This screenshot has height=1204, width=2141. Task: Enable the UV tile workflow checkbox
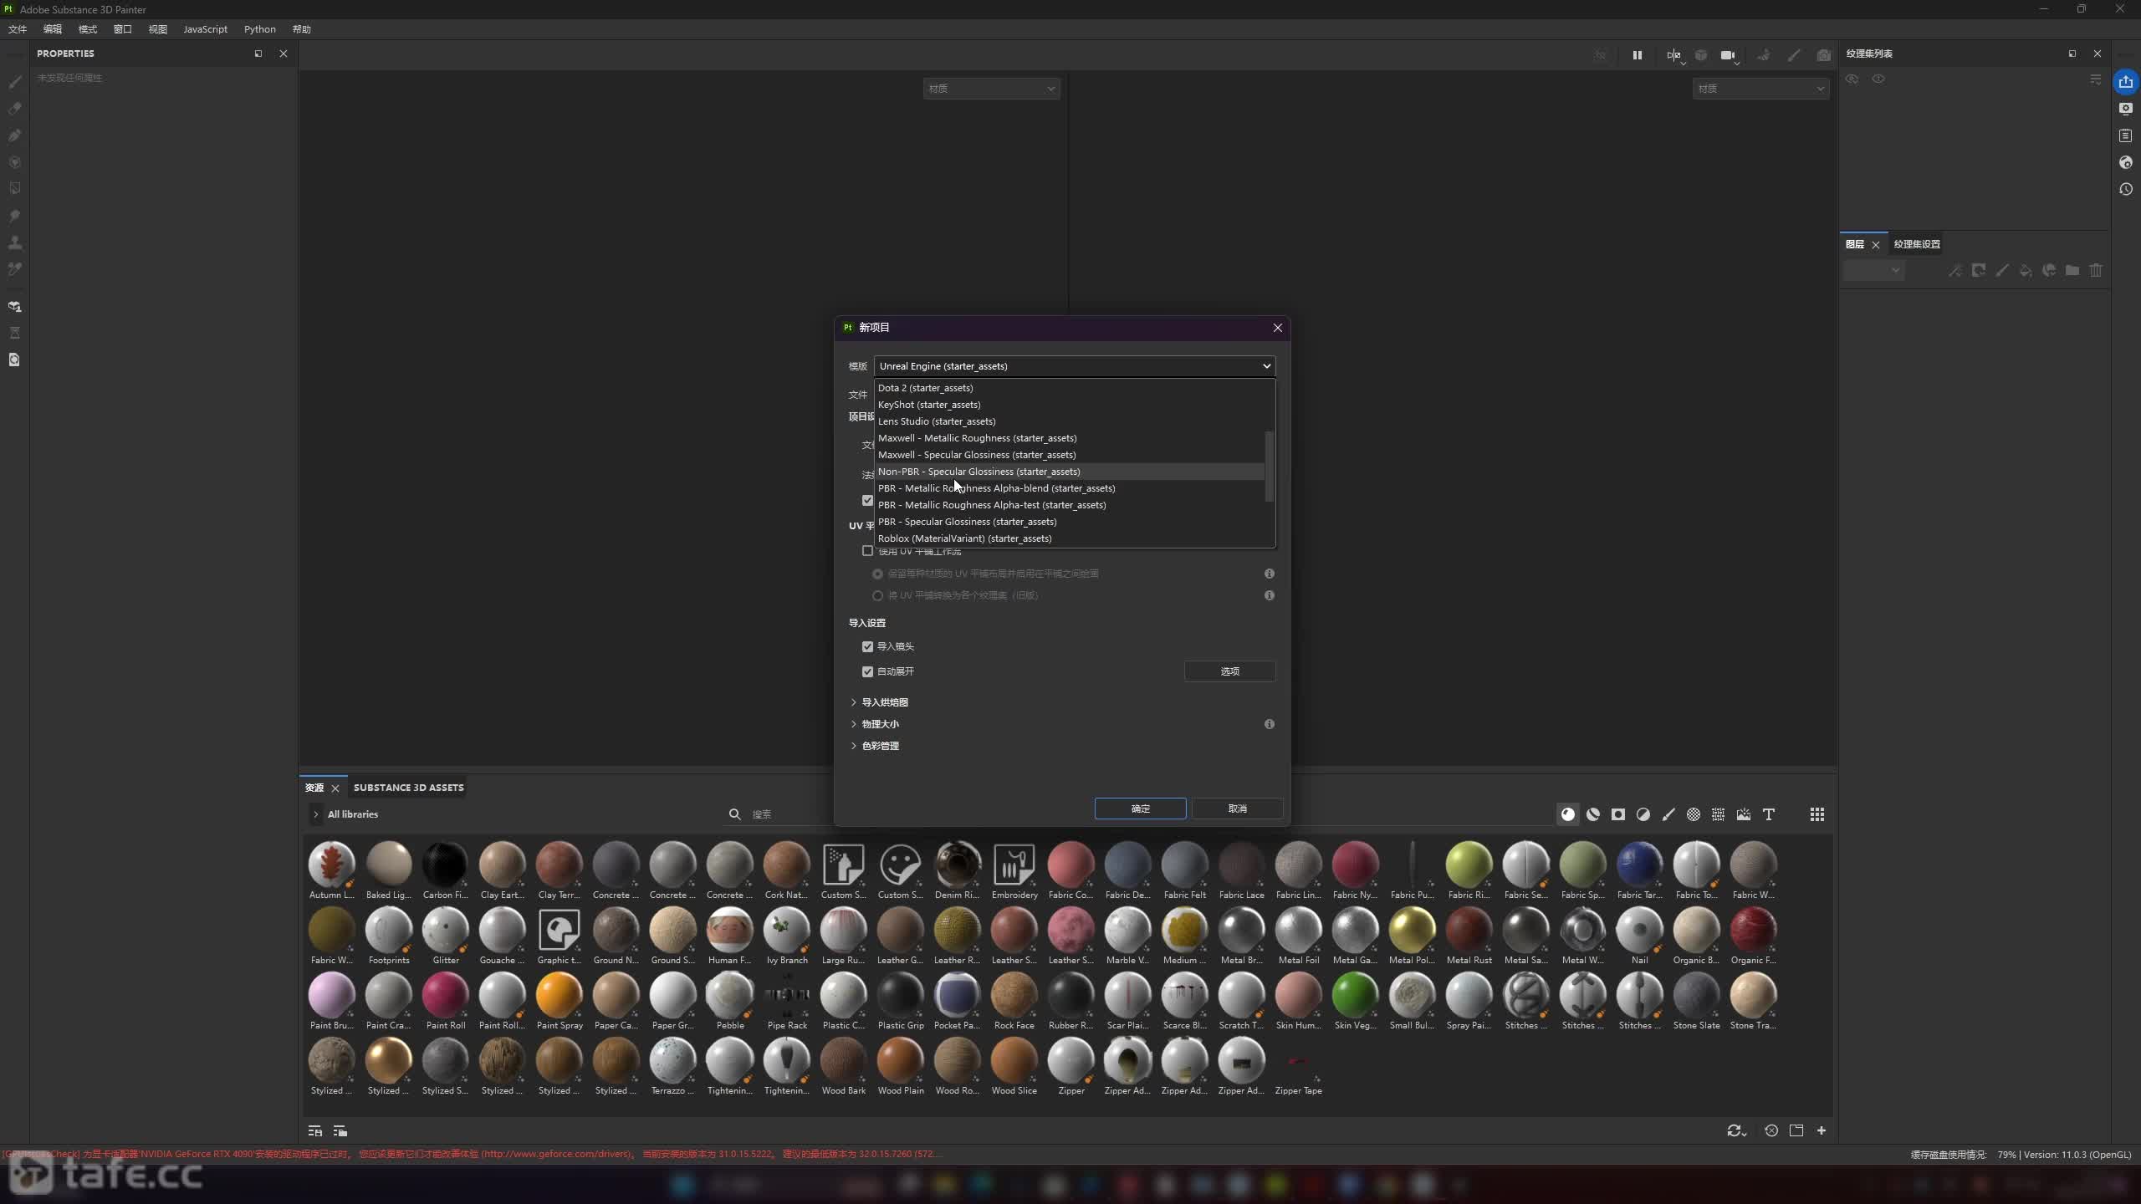click(867, 551)
